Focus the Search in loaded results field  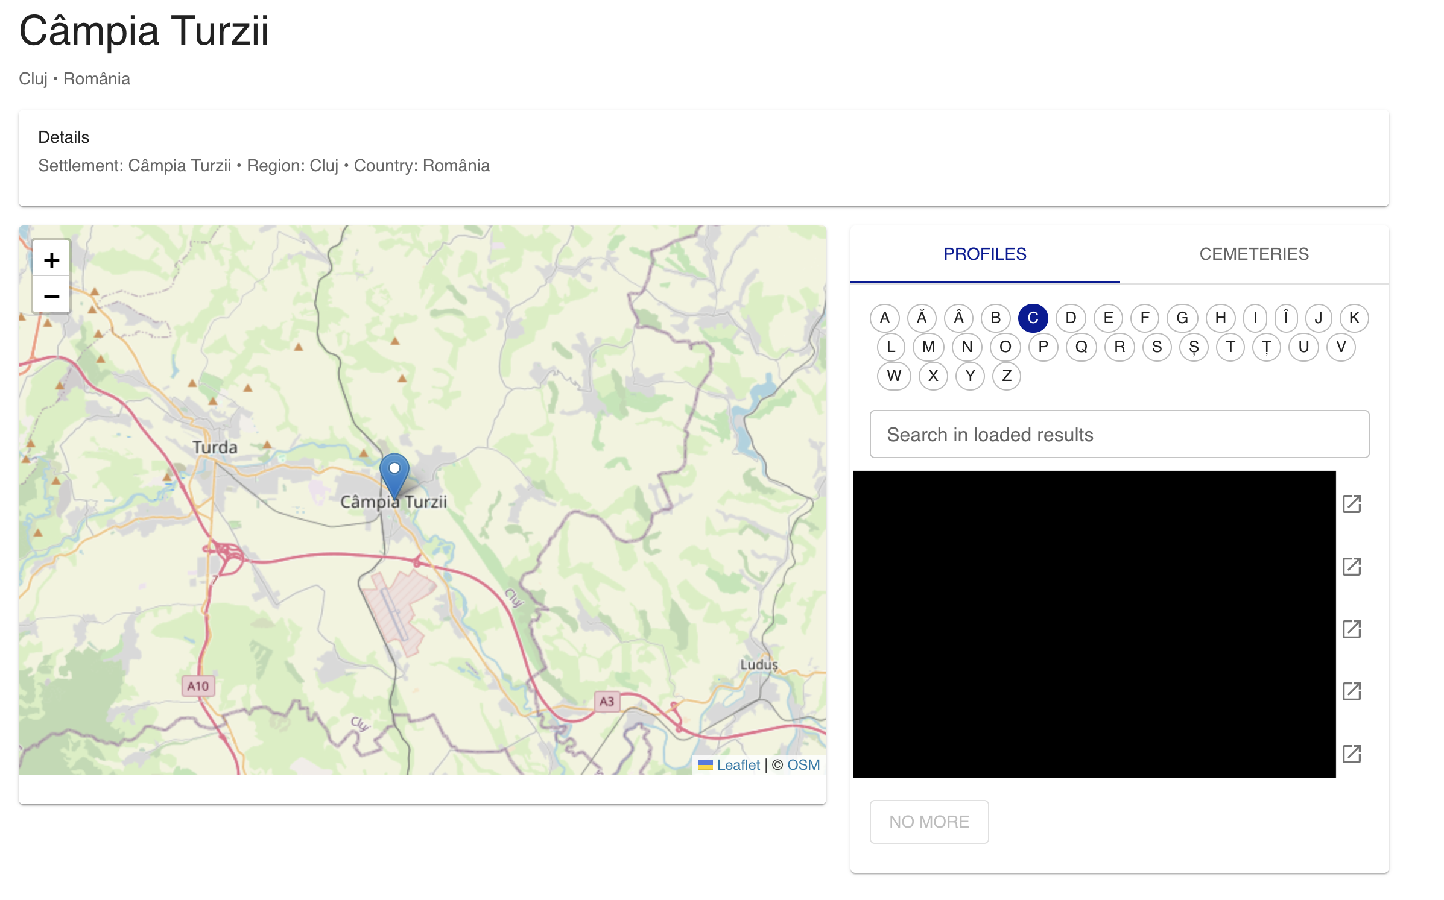click(1119, 435)
